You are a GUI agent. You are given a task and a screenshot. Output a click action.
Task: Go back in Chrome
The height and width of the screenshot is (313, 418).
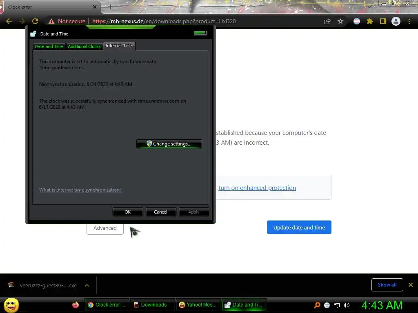[x=9, y=21]
